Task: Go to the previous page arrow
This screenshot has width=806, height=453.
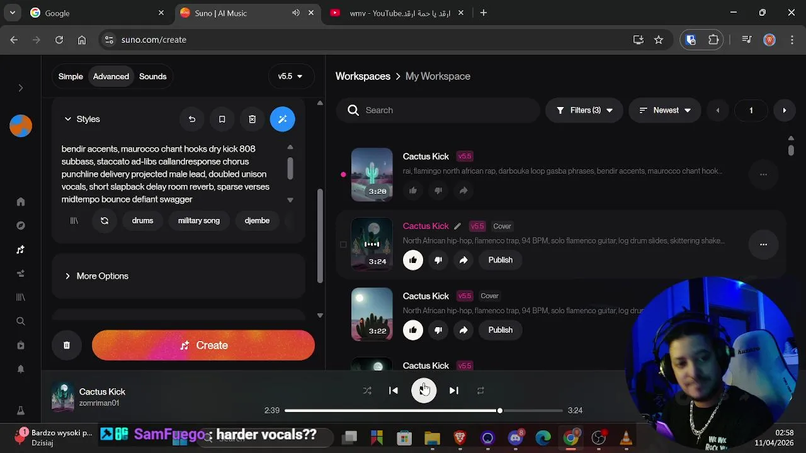Action: coord(717,110)
